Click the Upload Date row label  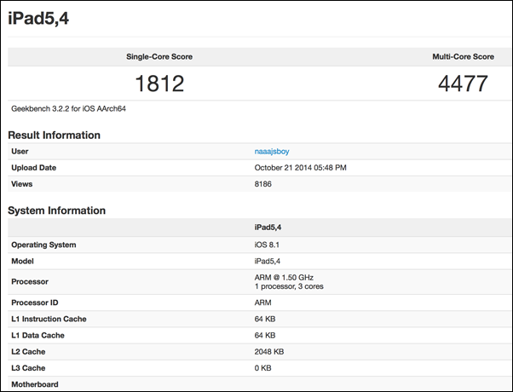click(x=34, y=168)
